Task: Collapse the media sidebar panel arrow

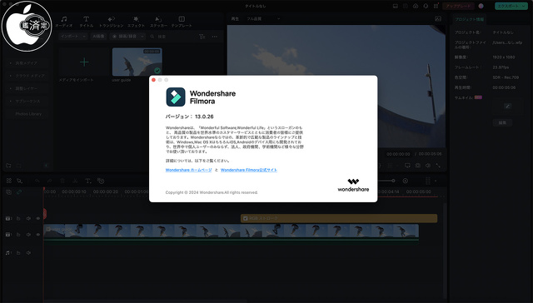Action: pyautogui.click(x=47, y=166)
